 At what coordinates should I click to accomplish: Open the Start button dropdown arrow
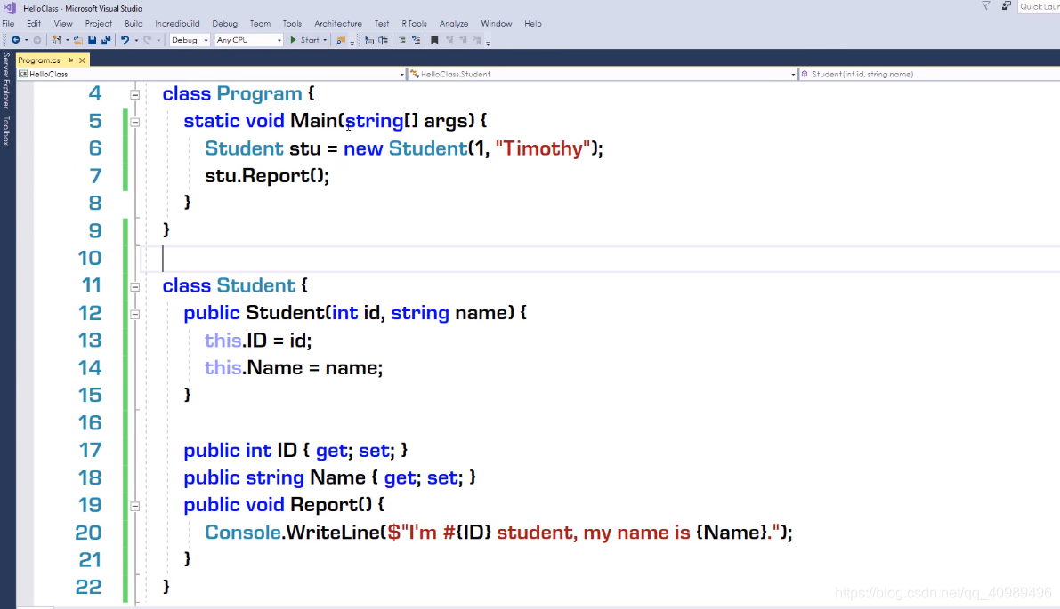tap(325, 40)
